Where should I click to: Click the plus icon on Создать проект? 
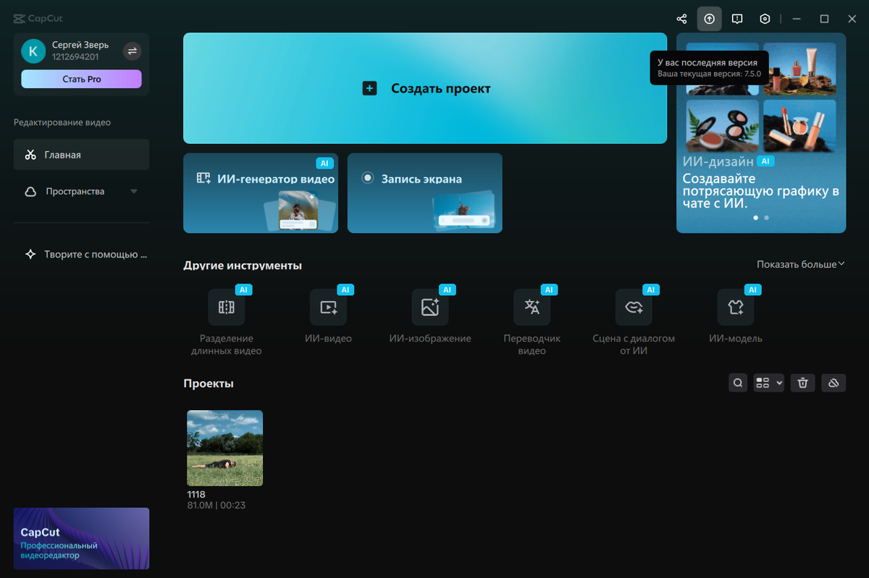369,89
